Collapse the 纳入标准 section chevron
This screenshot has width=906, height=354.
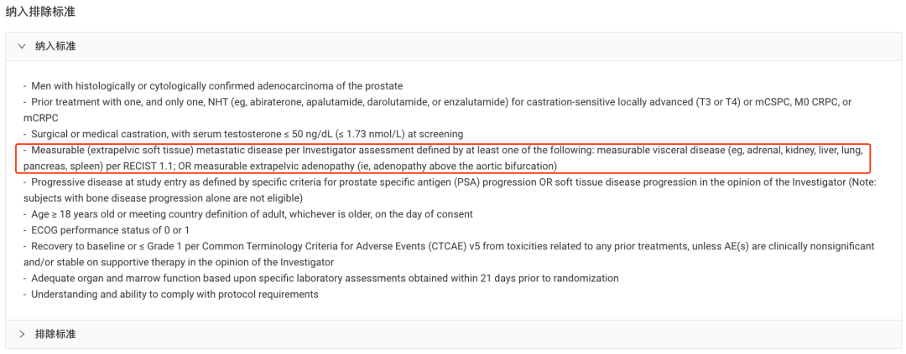click(22, 46)
